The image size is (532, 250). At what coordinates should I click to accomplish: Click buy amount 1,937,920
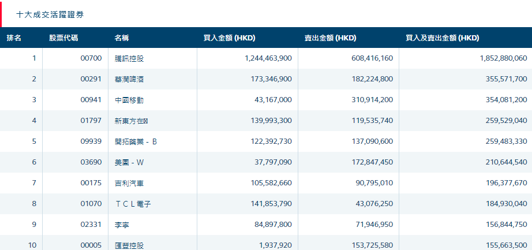pyautogui.click(x=276, y=245)
